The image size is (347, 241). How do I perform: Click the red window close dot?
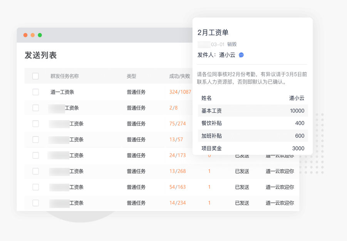click(x=25, y=35)
